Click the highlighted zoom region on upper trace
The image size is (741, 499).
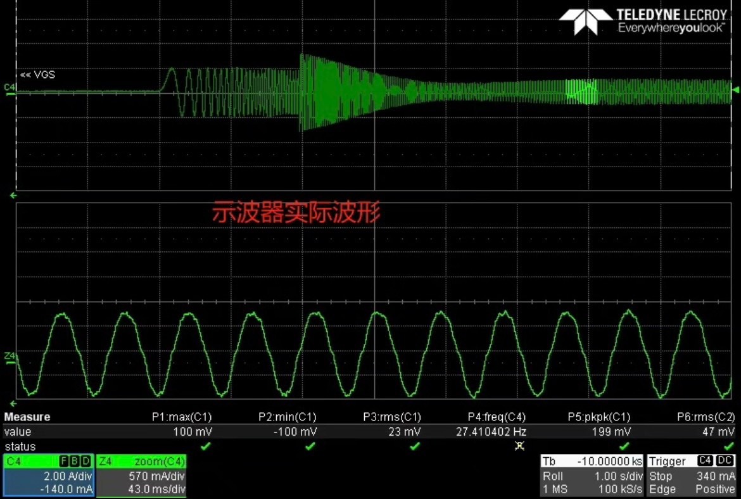[x=582, y=92]
